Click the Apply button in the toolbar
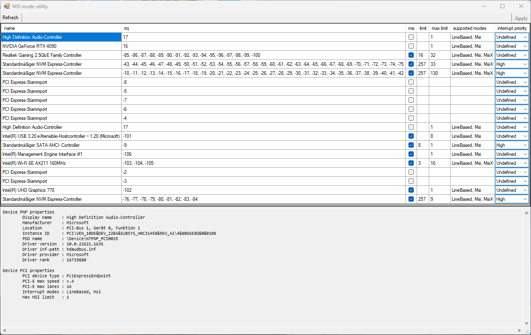 tap(521, 18)
